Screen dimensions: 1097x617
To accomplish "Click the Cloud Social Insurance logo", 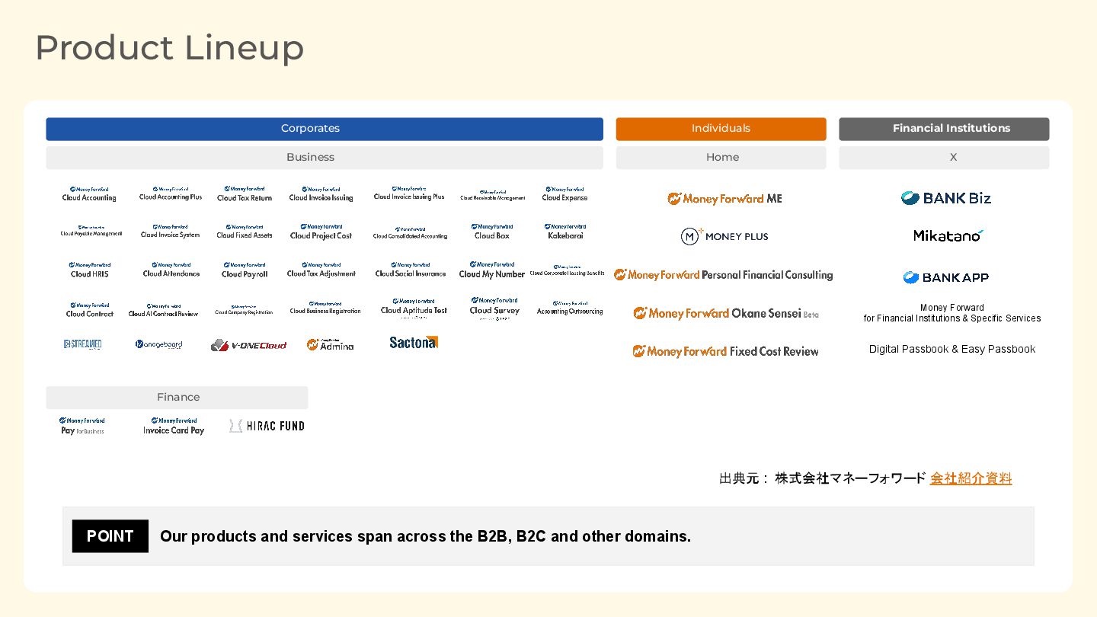I will 411,270.
